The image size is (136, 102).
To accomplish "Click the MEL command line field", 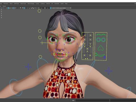I will click(x=92, y=100).
